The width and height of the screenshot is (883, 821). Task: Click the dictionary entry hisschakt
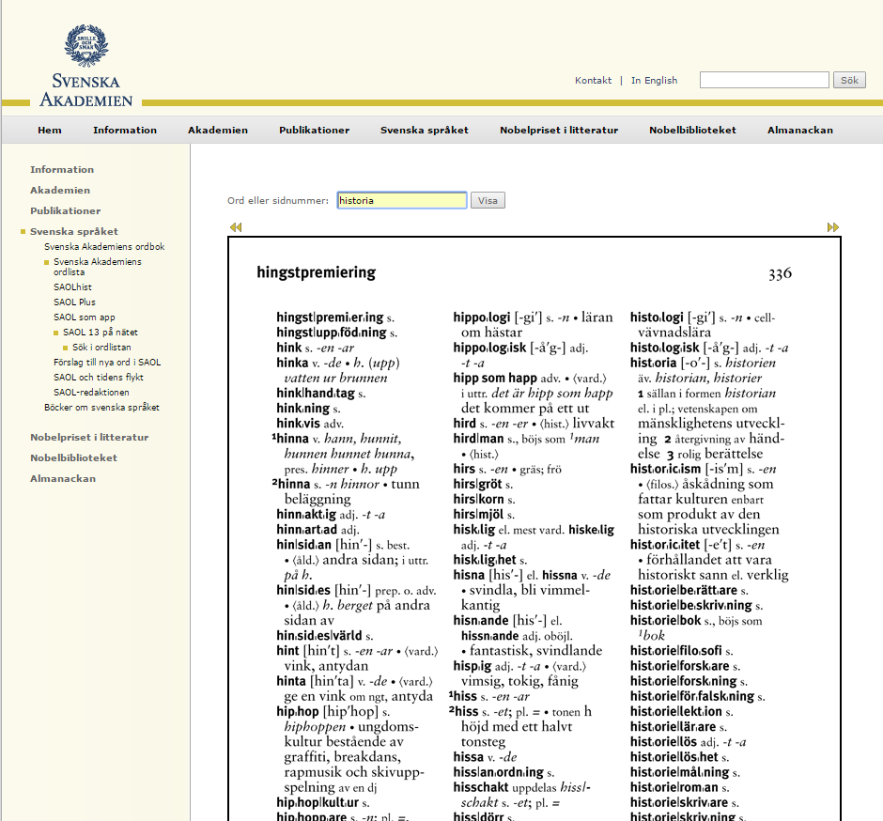point(481,787)
